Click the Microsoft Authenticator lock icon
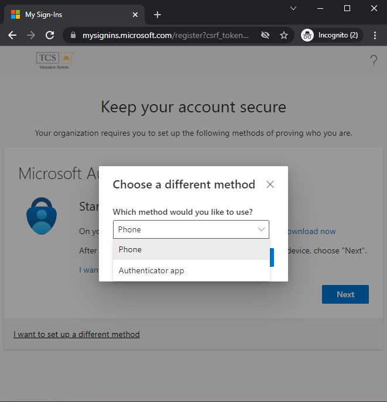Screen dimensions: 387x402 42,216
